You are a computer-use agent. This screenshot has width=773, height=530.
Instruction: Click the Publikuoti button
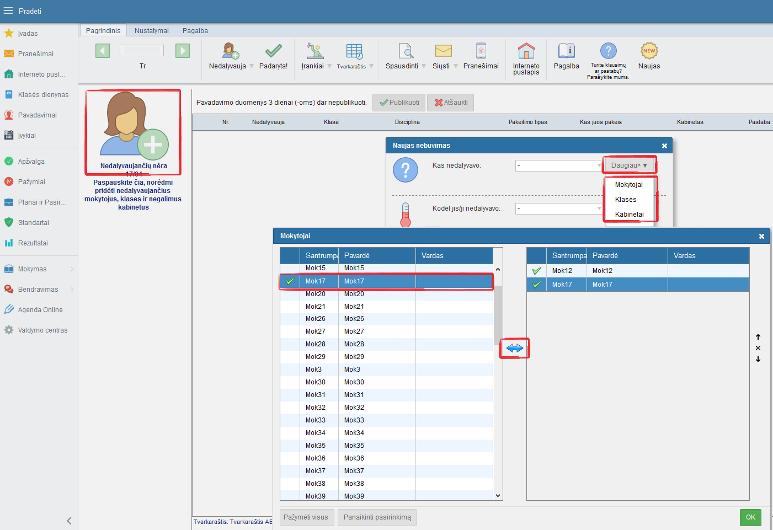click(x=399, y=103)
